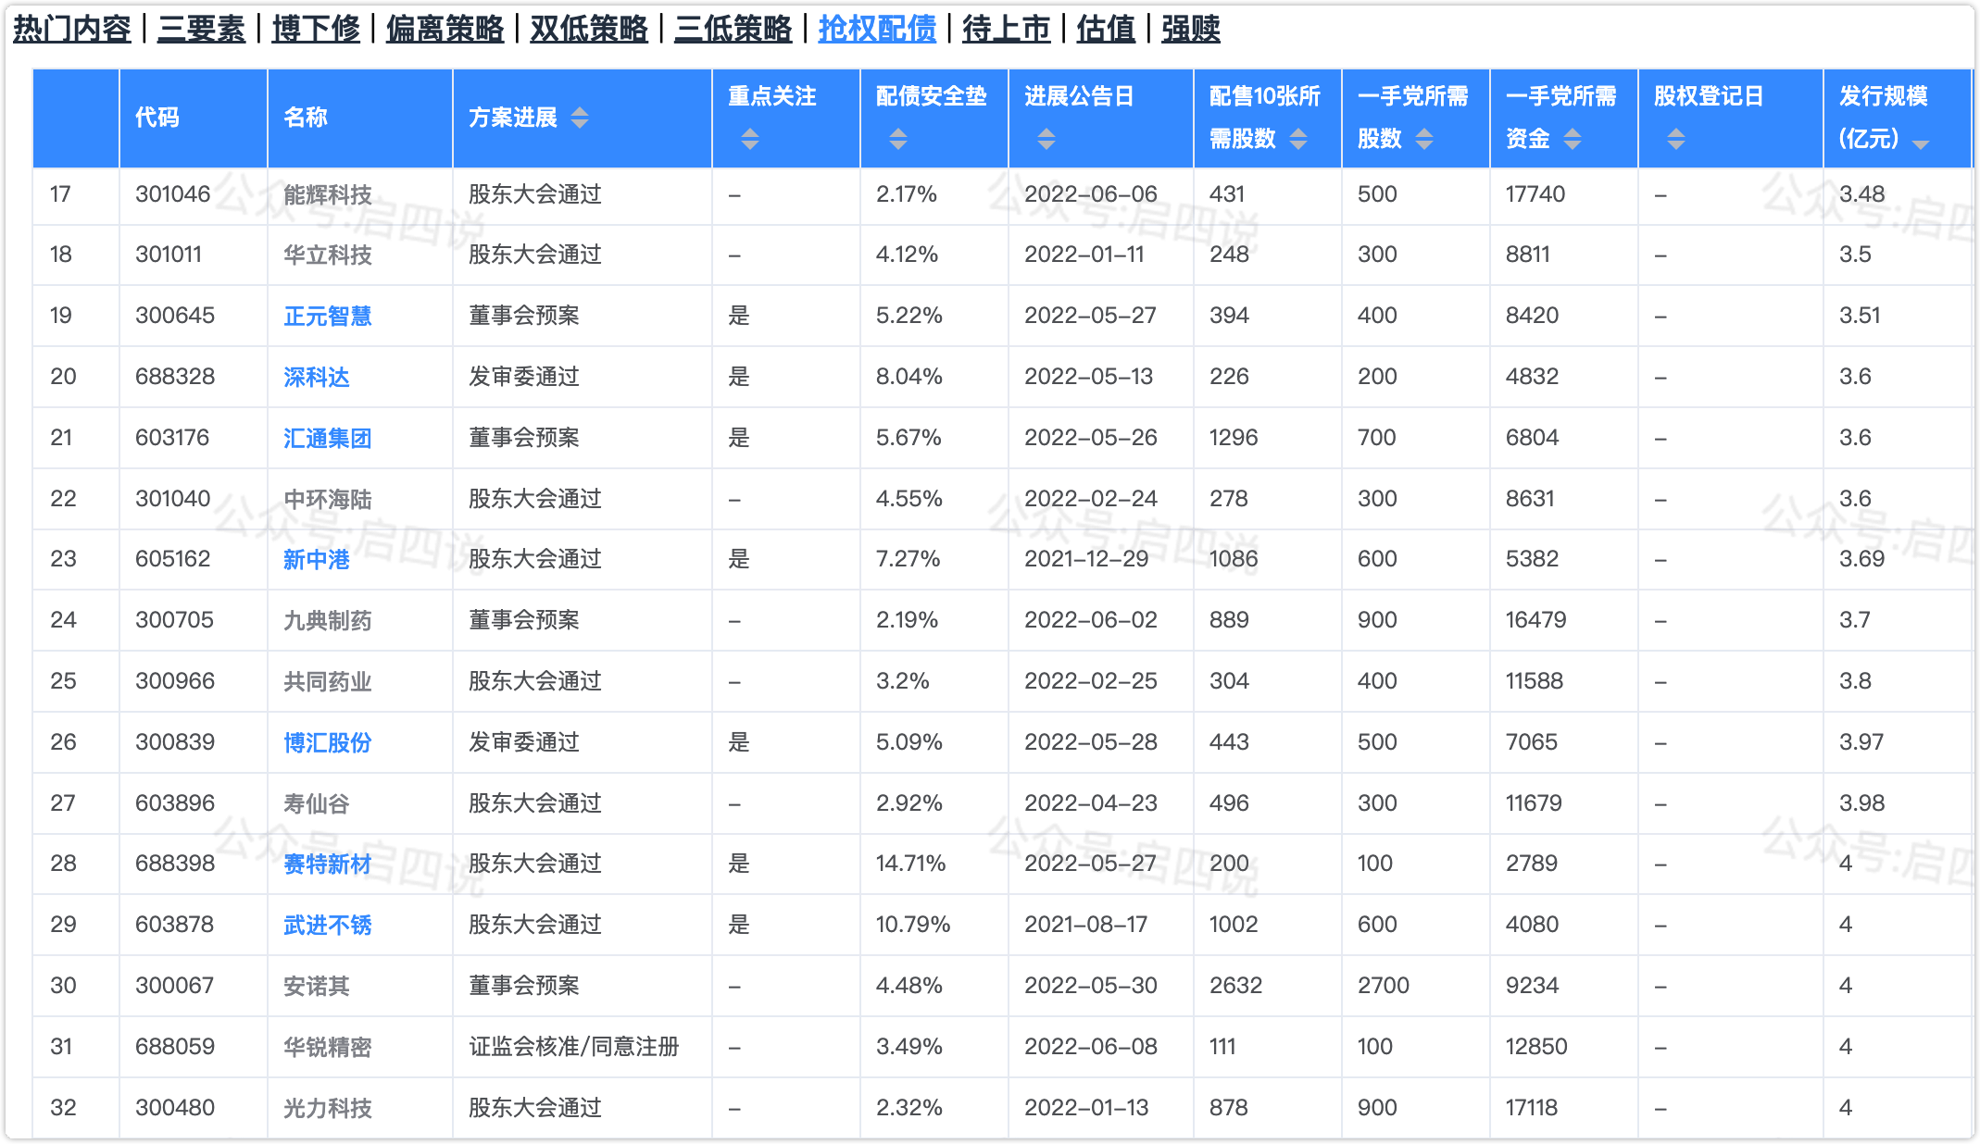Open 正元智慧 stock link
This screenshot has width=1980, height=1144.
(327, 317)
